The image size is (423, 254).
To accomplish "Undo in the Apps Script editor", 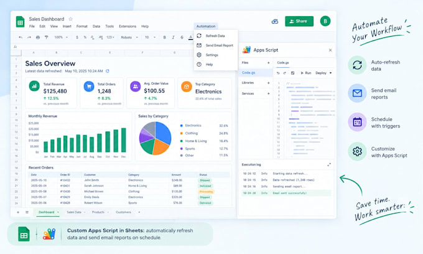I will tap(278, 73).
